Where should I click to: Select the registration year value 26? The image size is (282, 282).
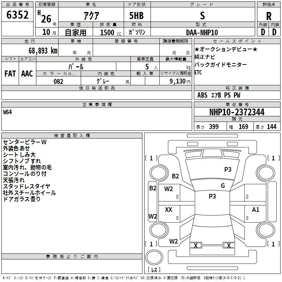point(46,19)
